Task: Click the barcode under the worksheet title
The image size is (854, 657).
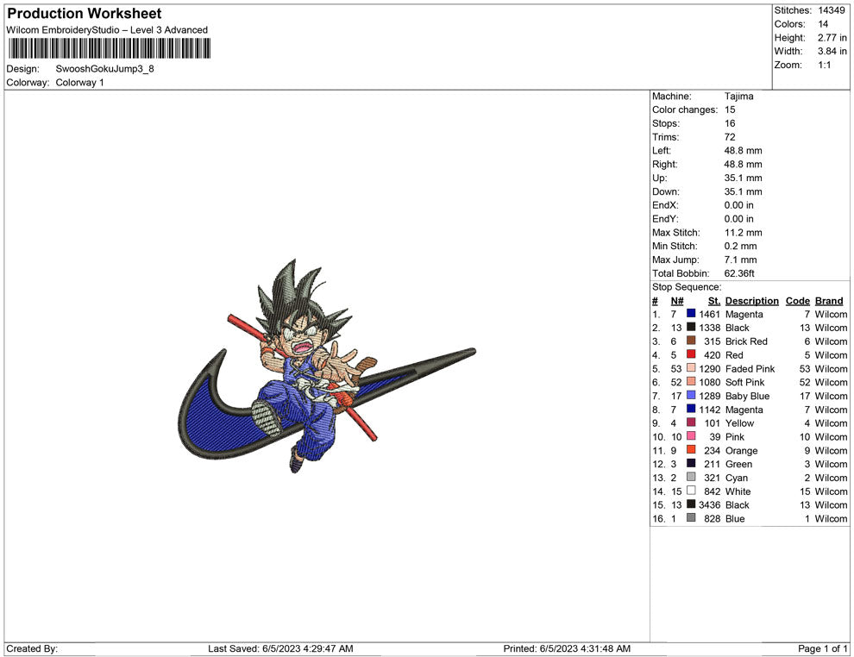Action: (x=109, y=48)
